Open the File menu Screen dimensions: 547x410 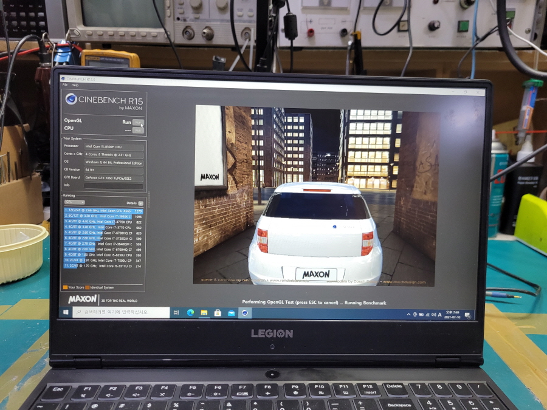click(65, 86)
